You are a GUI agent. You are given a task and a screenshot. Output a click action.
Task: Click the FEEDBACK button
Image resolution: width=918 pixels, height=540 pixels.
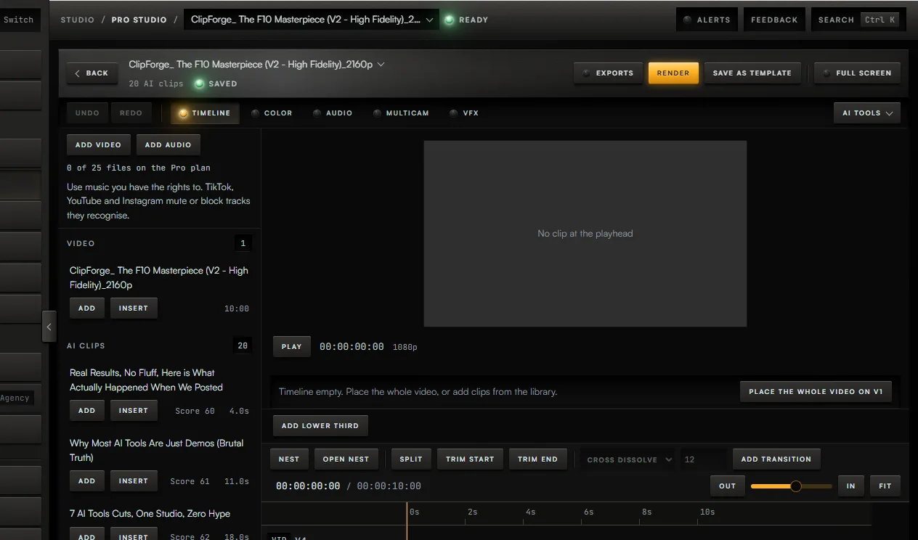[x=774, y=20]
